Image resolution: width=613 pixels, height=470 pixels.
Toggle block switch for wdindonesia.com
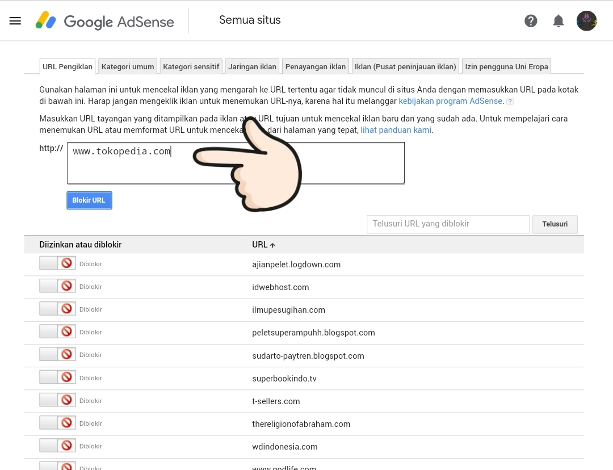coord(57,446)
